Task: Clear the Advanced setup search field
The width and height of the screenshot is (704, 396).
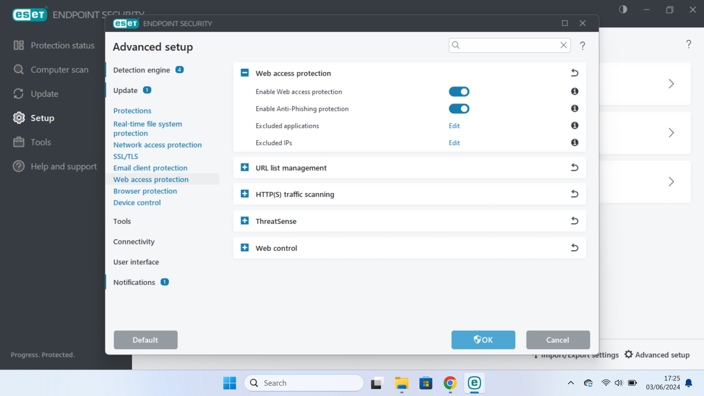Action: pos(564,45)
